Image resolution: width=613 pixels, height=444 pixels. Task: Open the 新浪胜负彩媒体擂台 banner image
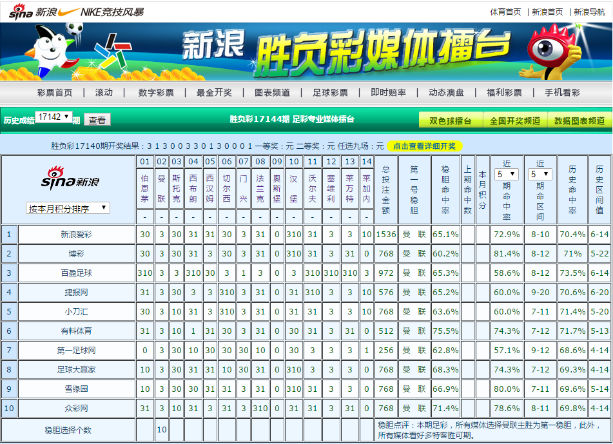coord(306,52)
